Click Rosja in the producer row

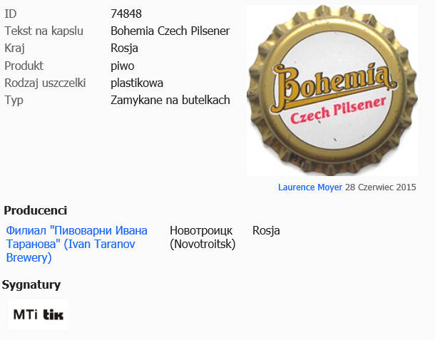pyautogui.click(x=266, y=231)
